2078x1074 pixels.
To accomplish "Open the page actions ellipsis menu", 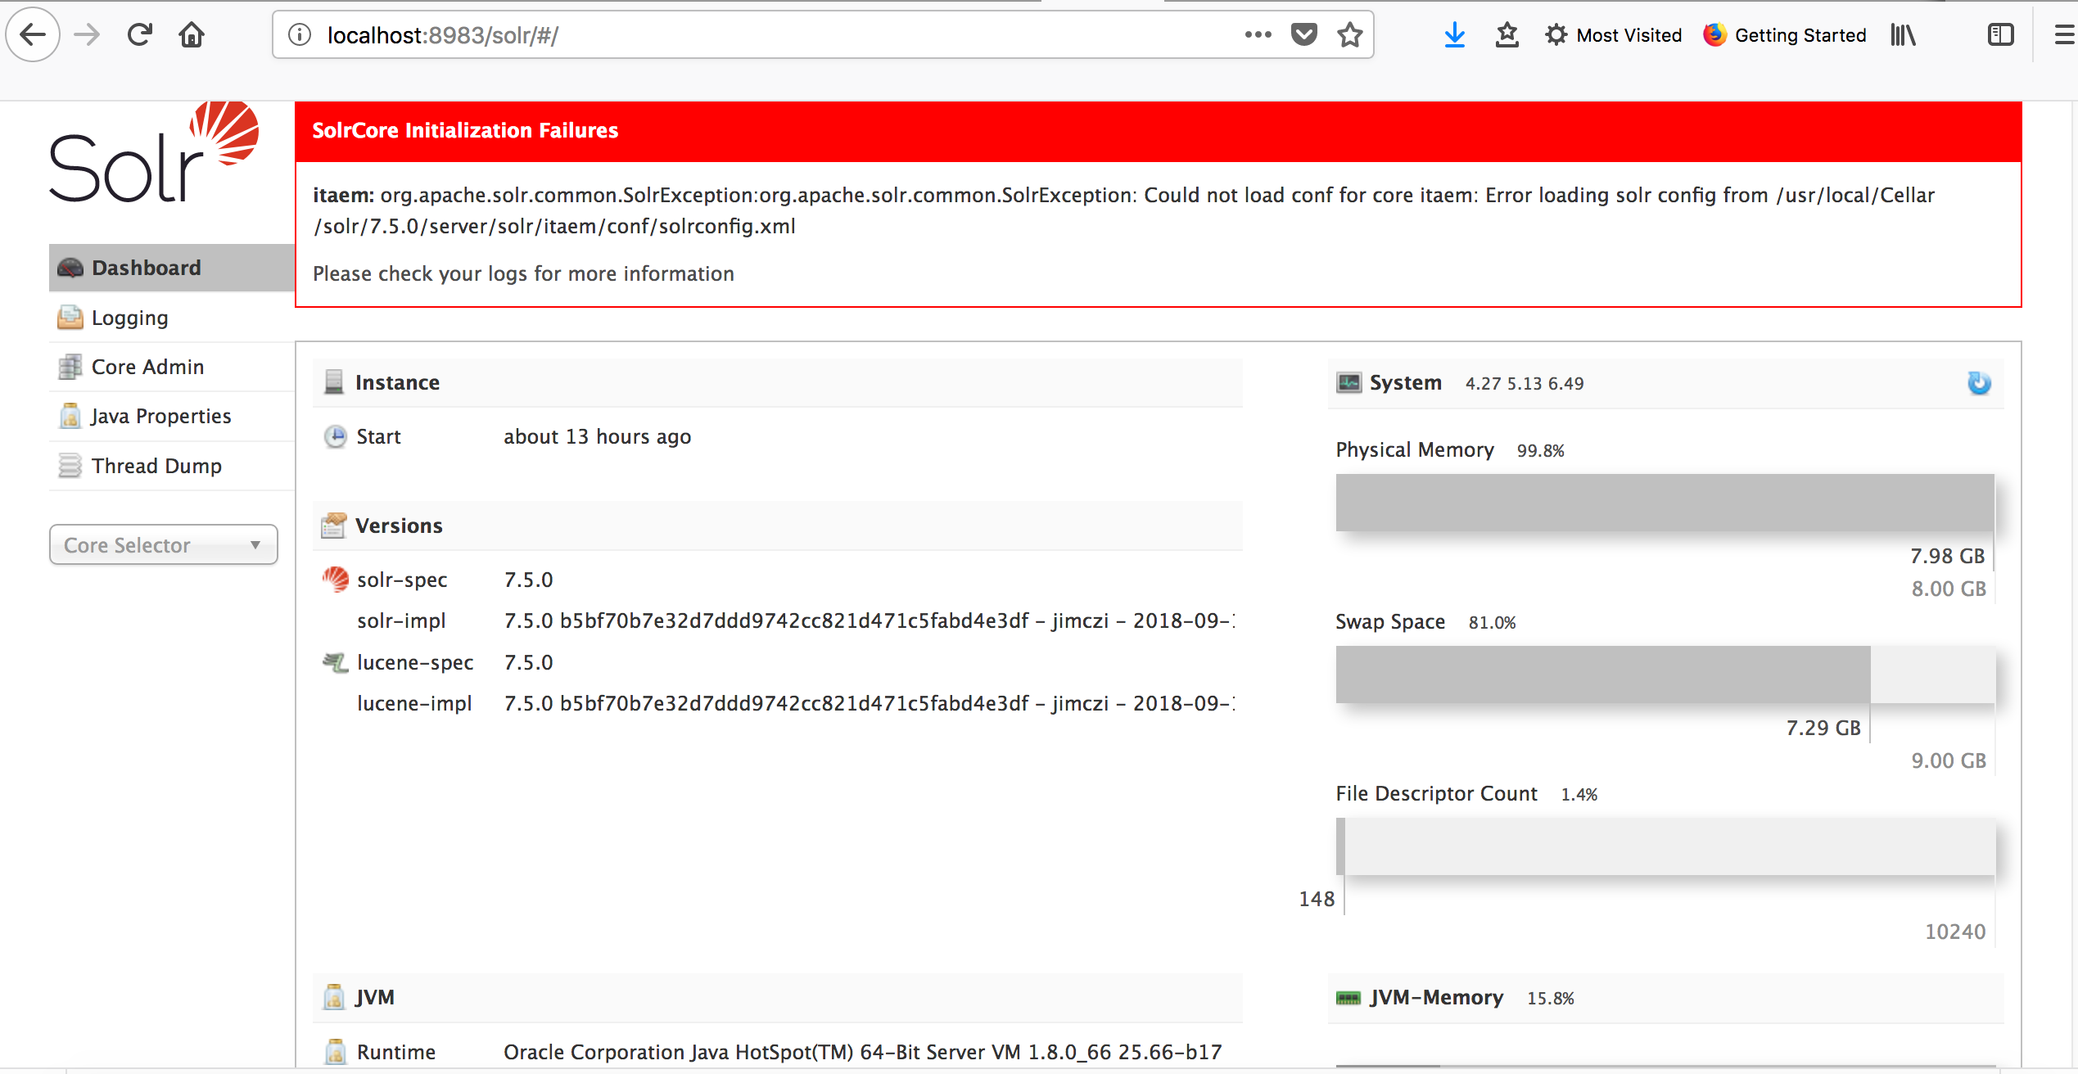I will (x=1258, y=34).
